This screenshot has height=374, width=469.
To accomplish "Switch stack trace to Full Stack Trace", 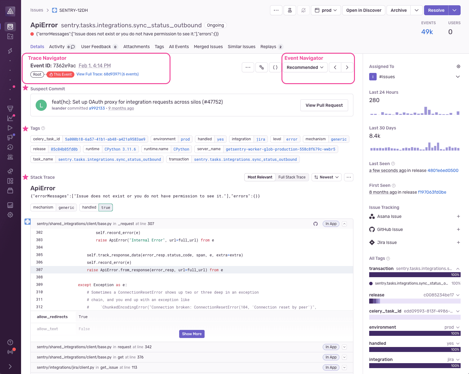I will 292,177.
